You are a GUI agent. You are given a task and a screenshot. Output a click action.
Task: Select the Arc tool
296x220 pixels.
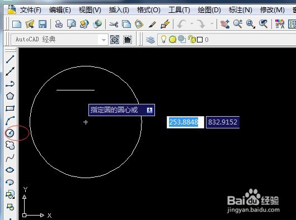point(10,121)
